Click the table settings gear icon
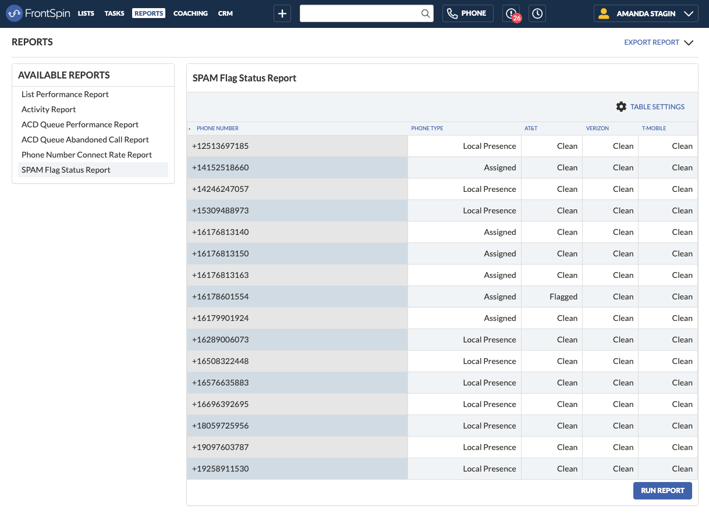Screen dimensions: 709x514 click(x=621, y=107)
